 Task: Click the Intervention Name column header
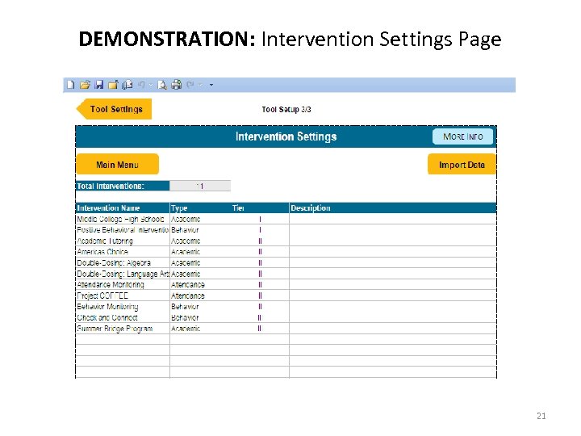(123, 208)
